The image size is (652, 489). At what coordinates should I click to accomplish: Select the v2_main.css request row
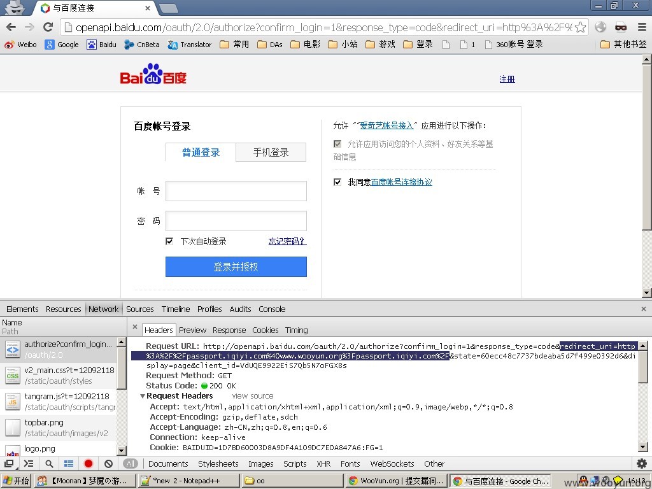pos(59,376)
